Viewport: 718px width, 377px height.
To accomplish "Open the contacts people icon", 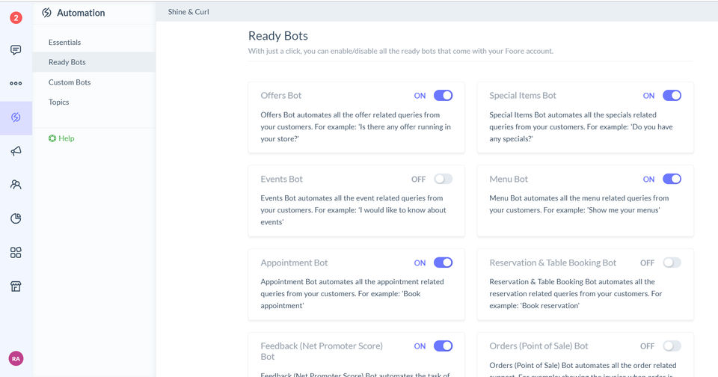I will 16,185.
